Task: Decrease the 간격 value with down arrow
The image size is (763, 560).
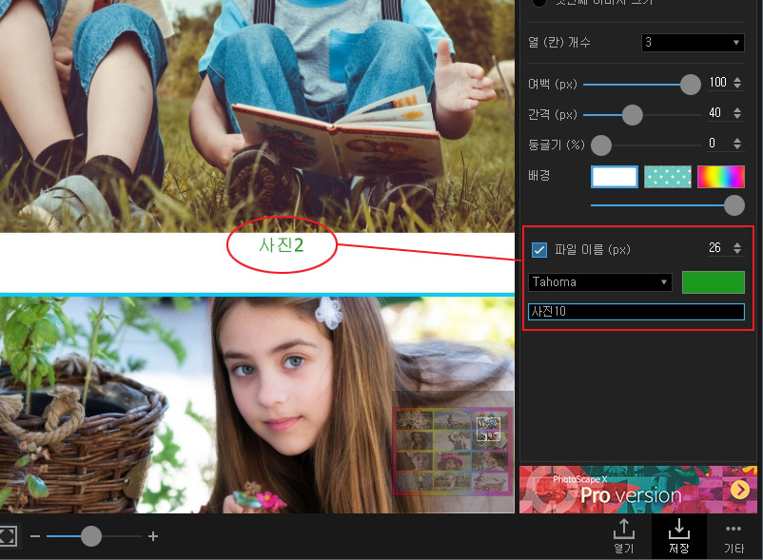Action: 737,117
